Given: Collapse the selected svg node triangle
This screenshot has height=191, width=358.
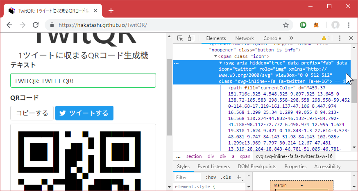Looking at the screenshot, I should coord(220,62).
